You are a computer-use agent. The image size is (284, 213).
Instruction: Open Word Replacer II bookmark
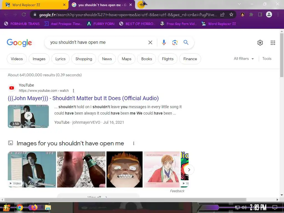(x=219, y=24)
